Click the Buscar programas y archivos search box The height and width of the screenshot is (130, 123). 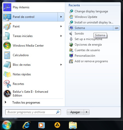tap(33, 112)
